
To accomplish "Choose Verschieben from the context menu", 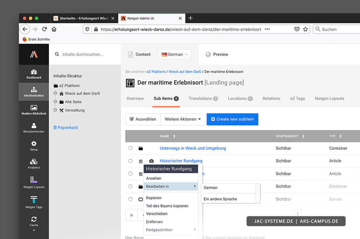I will point(171,213).
